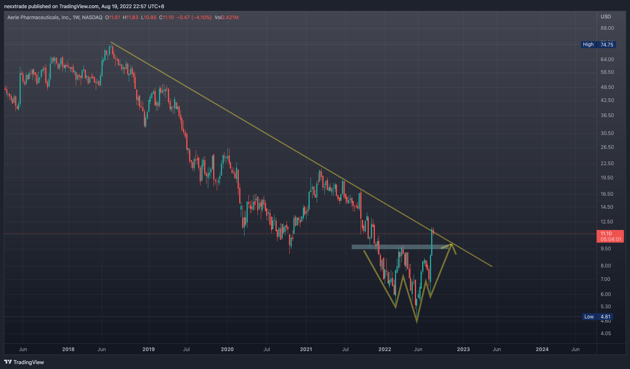The height and width of the screenshot is (369, 630).
Task: Click the C11.10 close value
Action: point(166,18)
